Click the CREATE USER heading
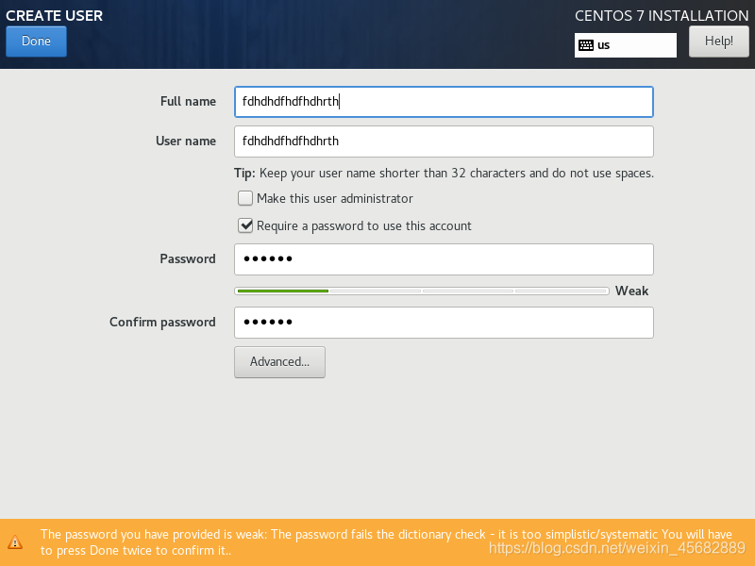 point(55,16)
